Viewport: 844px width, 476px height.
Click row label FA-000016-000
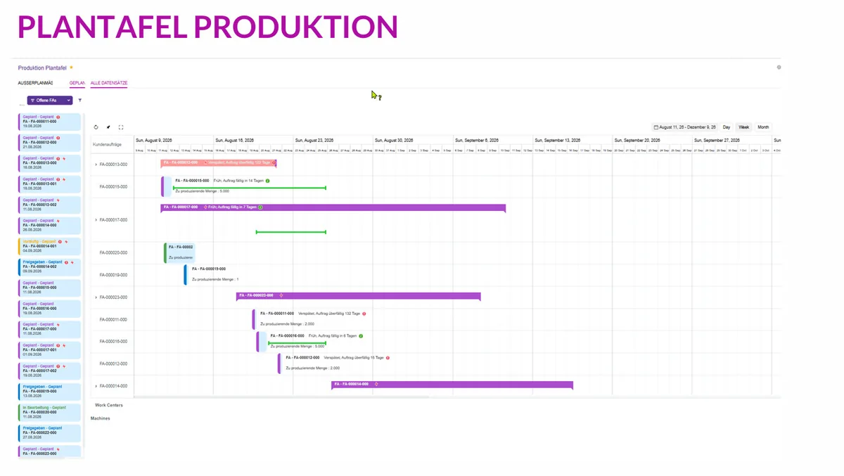(x=113, y=342)
